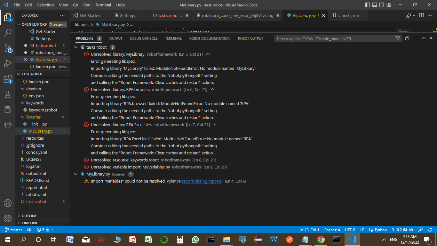Open the Search view in activity bar
The width and height of the screenshot is (437, 246).
[x=8, y=32]
